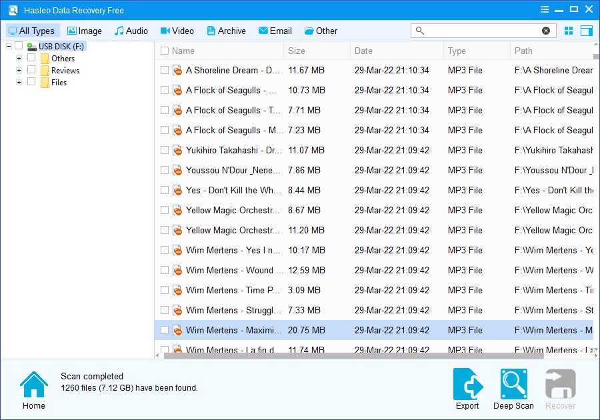Sort by the Type column header
Viewport: 600px width, 420px height.
point(477,51)
